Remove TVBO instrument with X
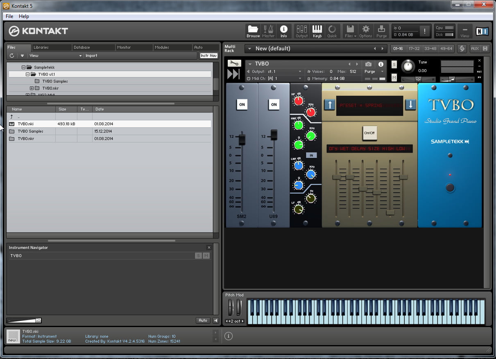 (479, 61)
